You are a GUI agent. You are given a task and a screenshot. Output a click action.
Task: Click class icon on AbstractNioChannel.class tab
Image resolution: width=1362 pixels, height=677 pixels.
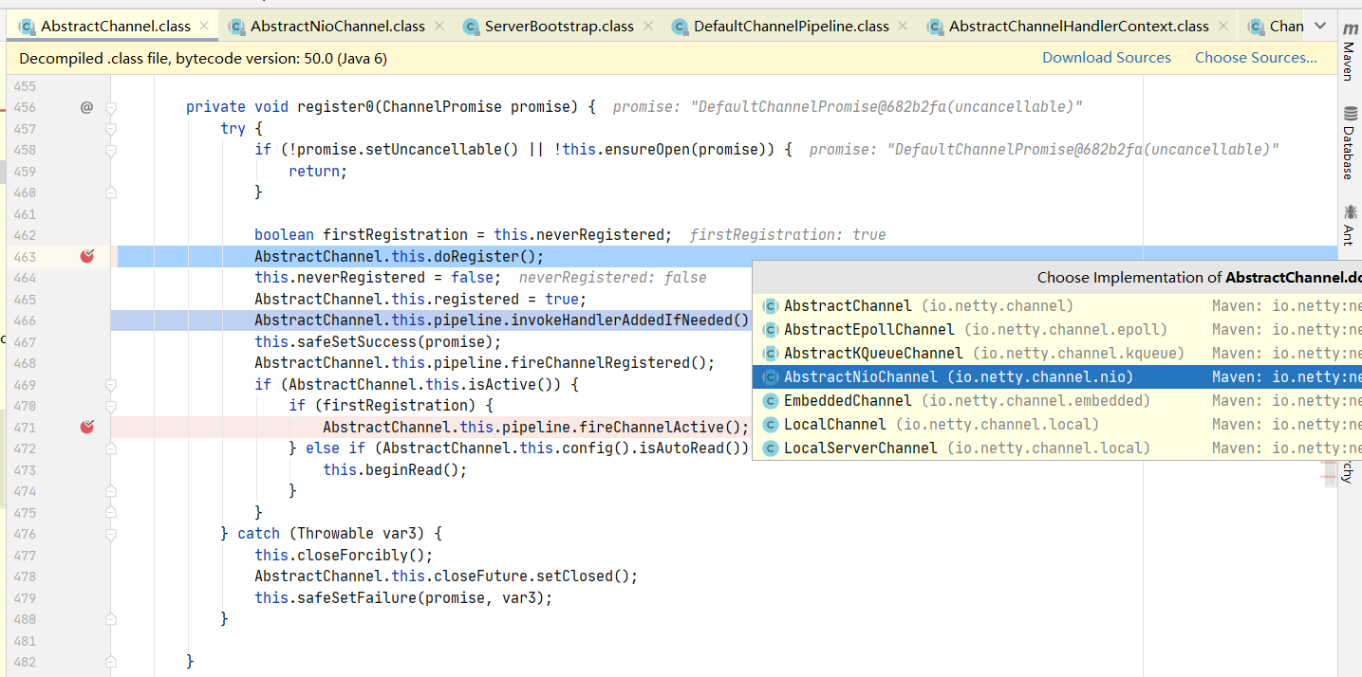(236, 27)
